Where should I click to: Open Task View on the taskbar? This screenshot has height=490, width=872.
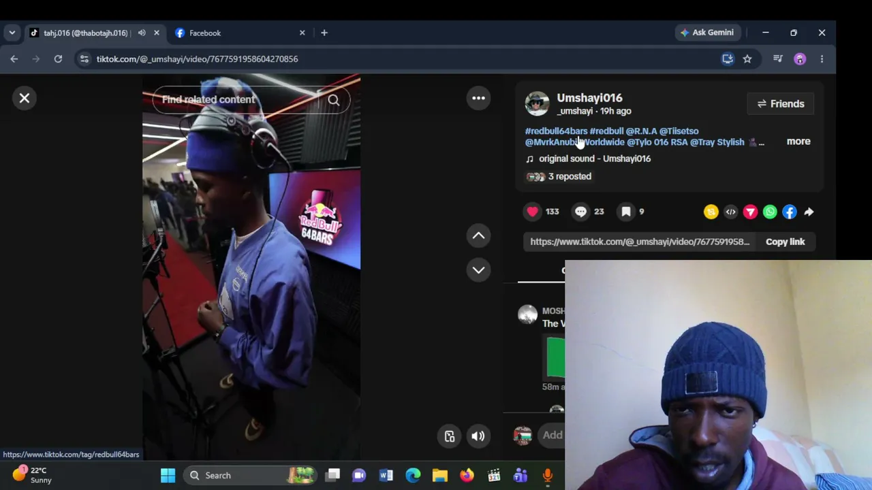click(332, 476)
